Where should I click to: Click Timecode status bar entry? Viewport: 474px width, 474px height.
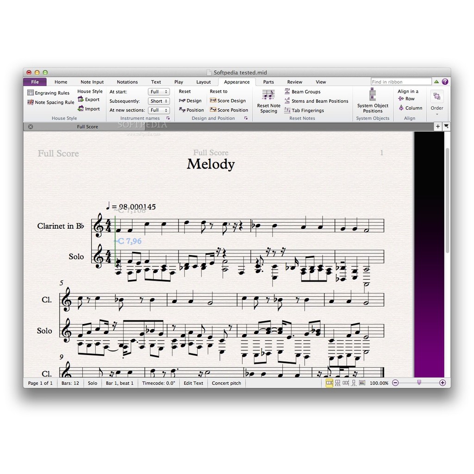point(159,383)
